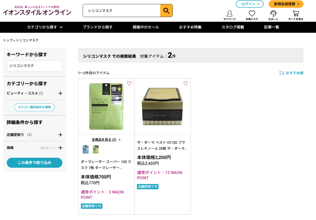The width and height of the screenshot is (316, 220).
Task: Open おすすめ特集 in navigation bar
Action: (190, 27)
